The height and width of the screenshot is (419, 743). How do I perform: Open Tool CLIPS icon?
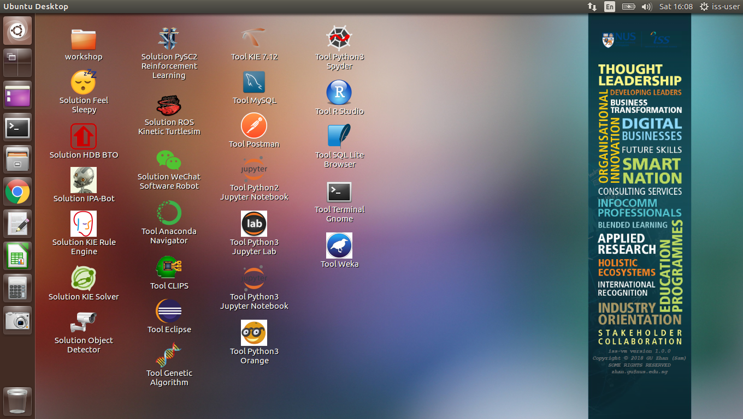(169, 267)
